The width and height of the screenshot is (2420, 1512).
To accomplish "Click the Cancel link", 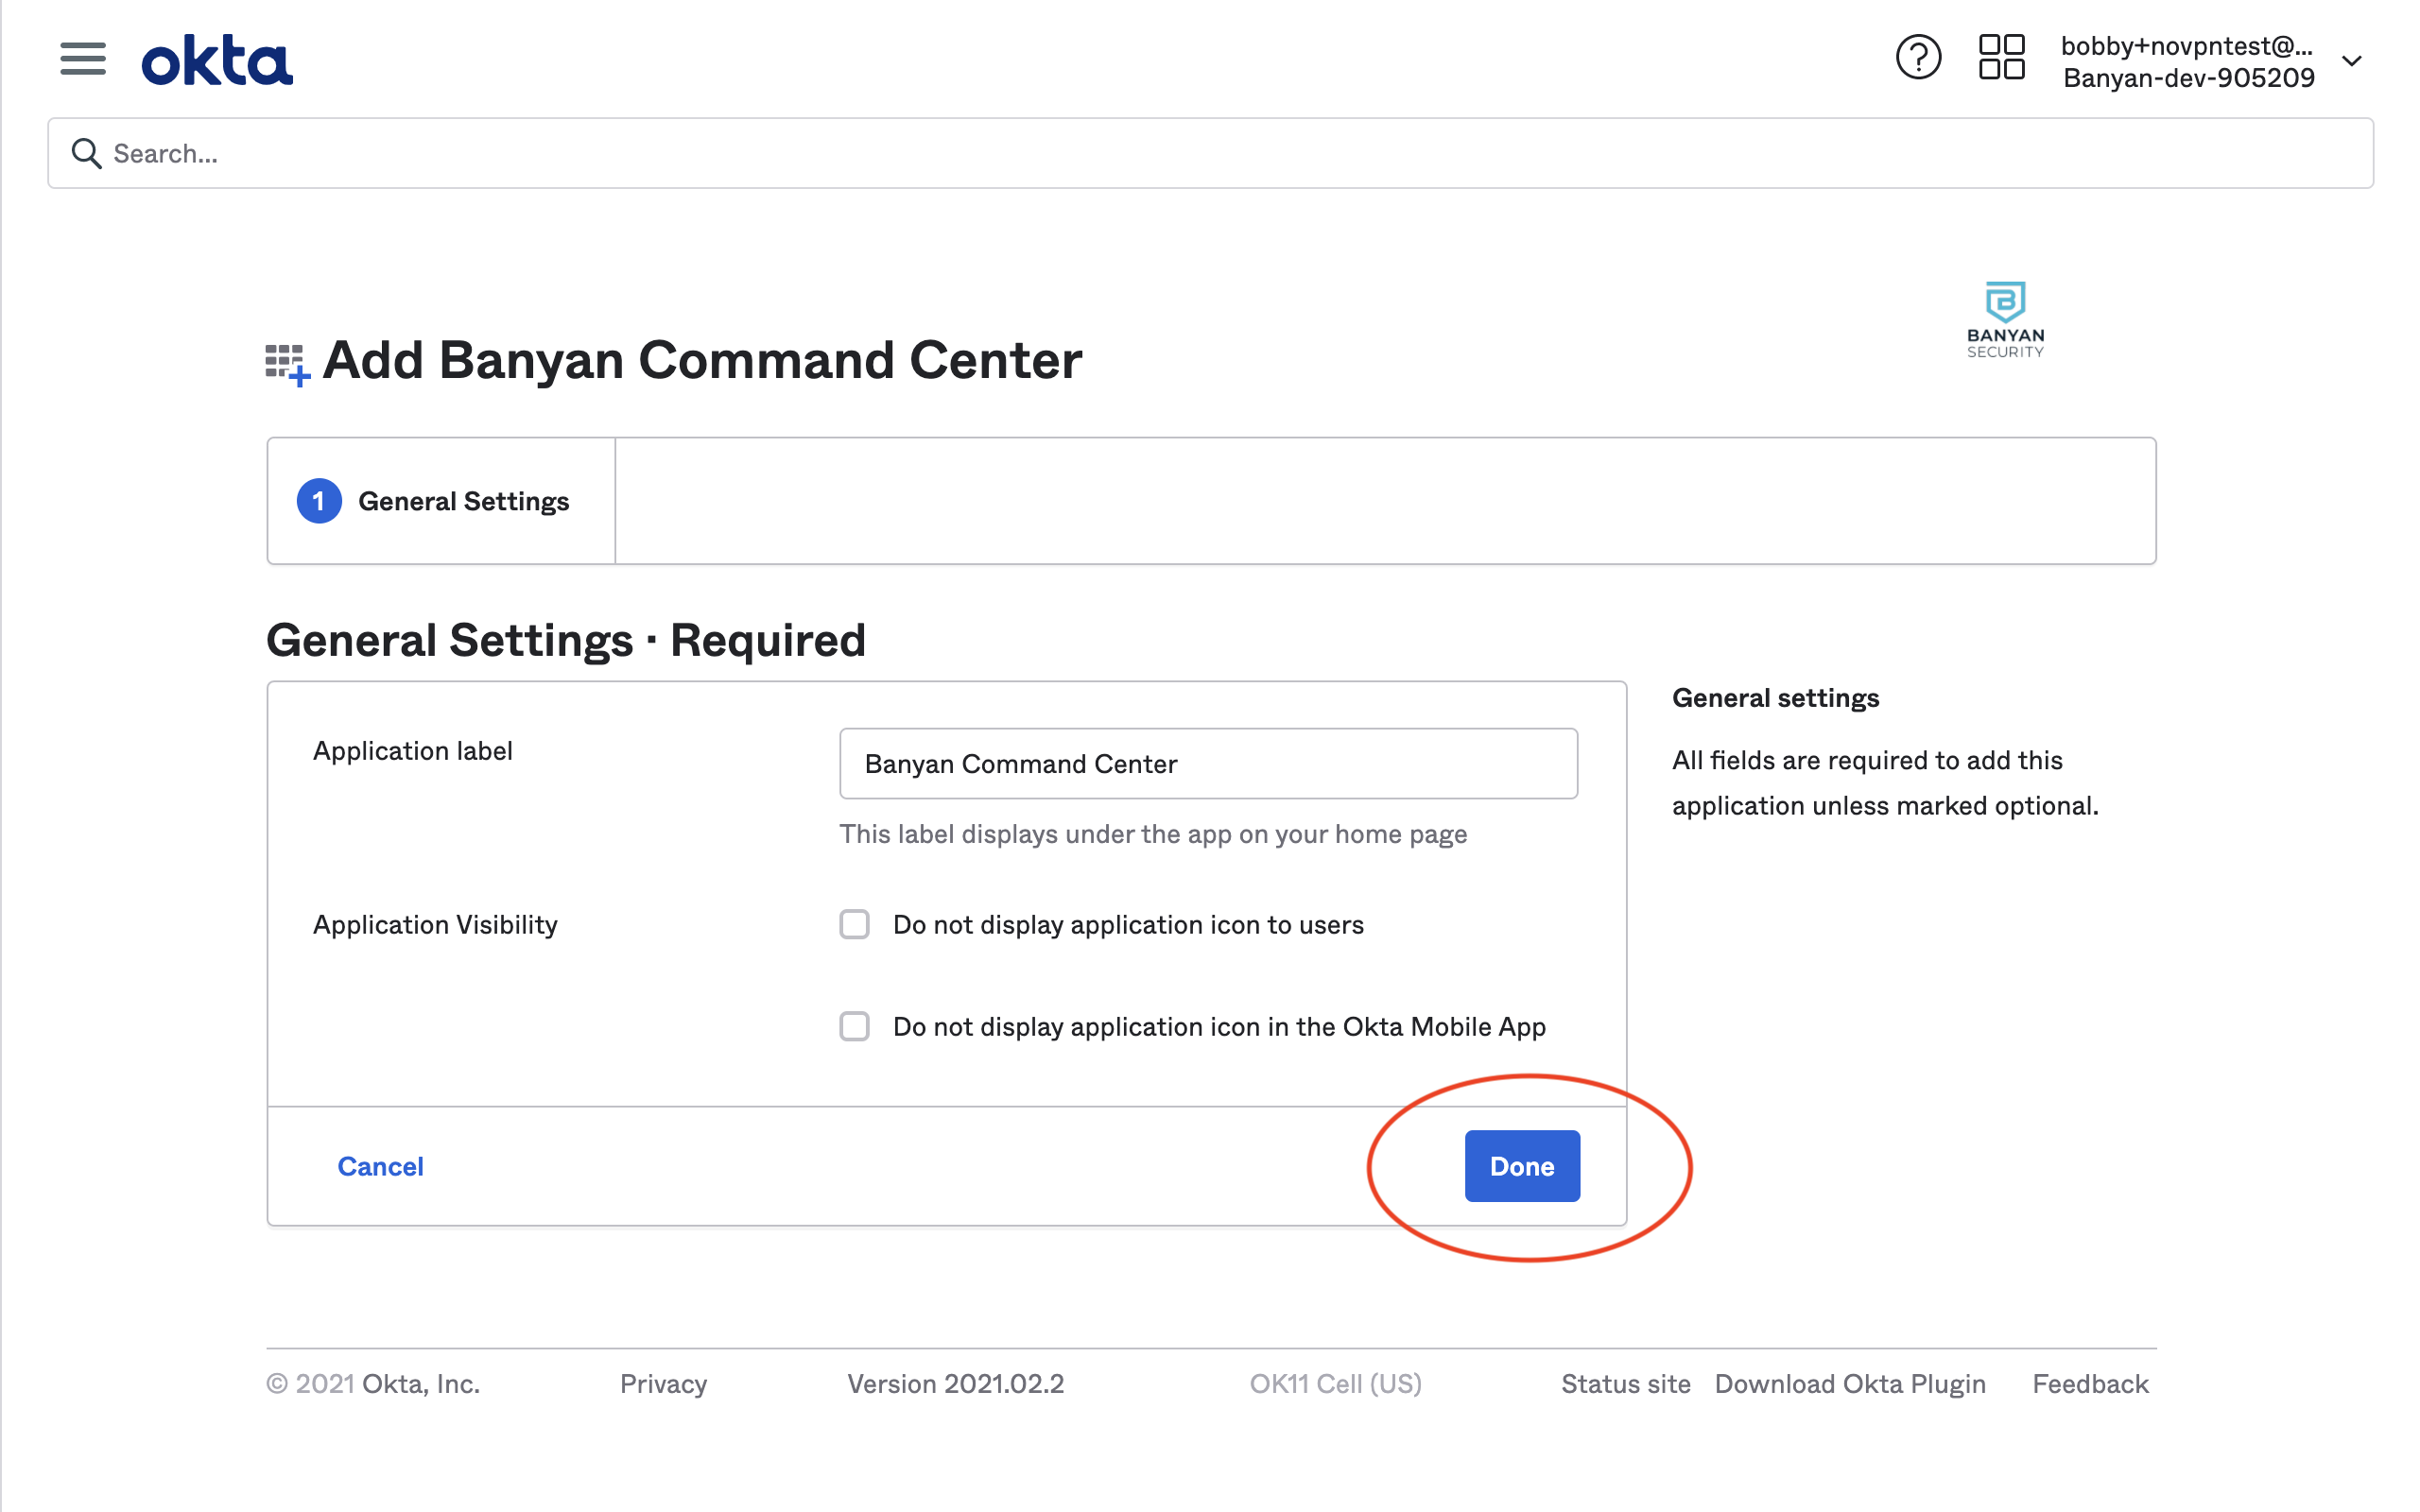I will (380, 1166).
